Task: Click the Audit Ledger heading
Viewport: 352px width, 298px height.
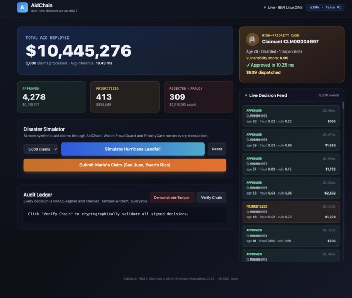Action: 38,195
